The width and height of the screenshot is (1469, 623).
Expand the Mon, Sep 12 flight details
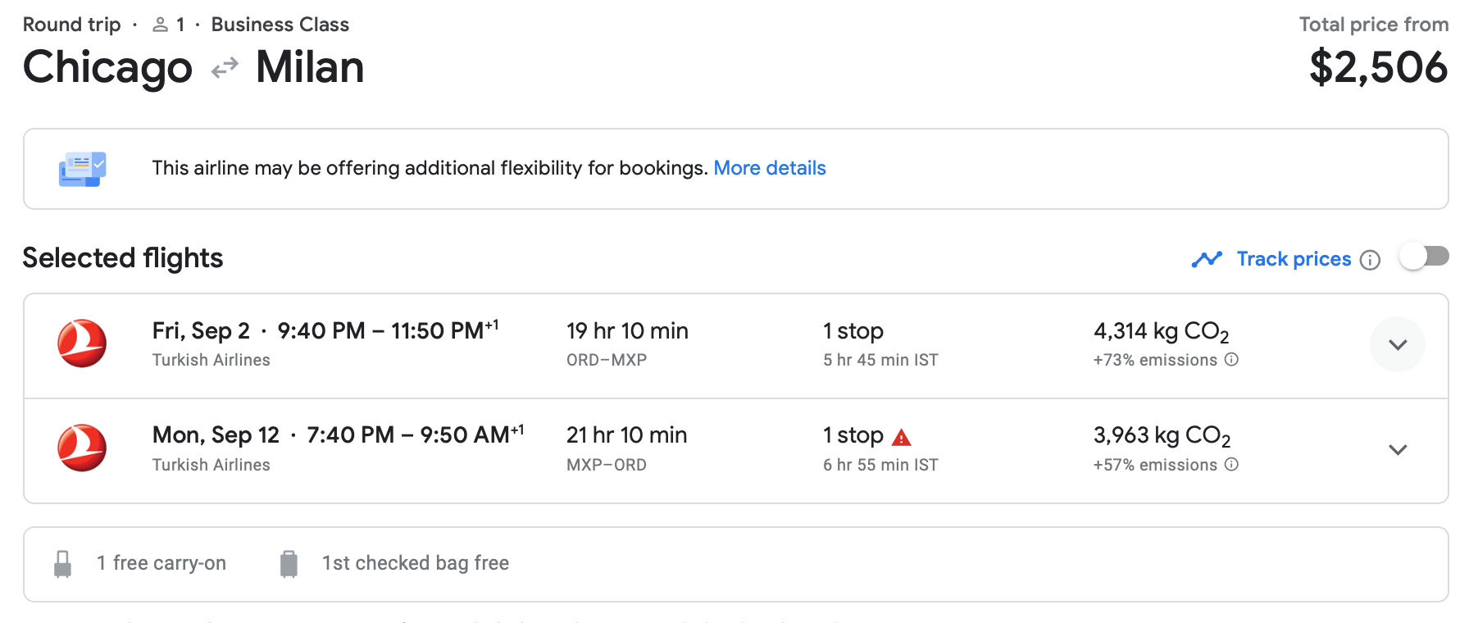pyautogui.click(x=1398, y=449)
